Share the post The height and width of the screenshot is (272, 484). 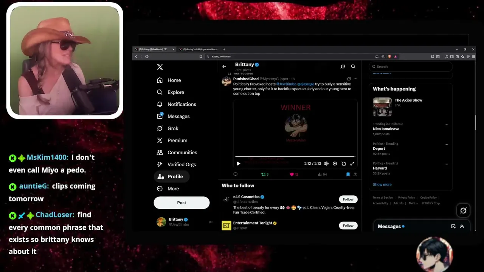tap(355, 174)
